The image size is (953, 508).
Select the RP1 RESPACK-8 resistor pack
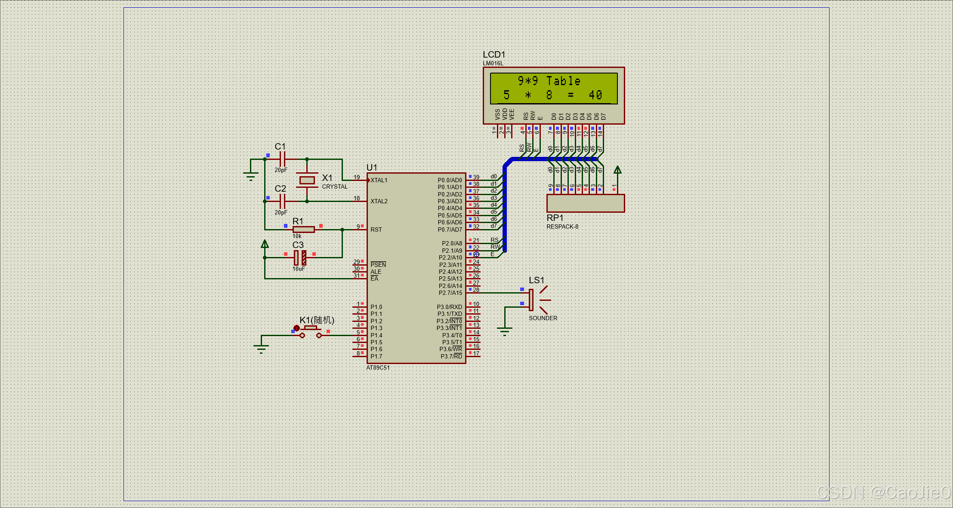pos(585,203)
